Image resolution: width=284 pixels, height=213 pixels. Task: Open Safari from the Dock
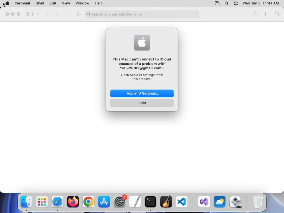pos(57,202)
